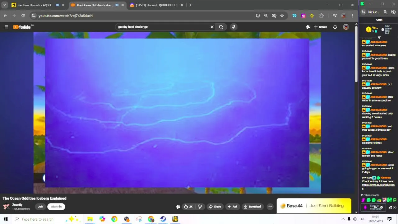Screen dimensions: 398x224
Task: Download the video
Action: click(x=252, y=207)
